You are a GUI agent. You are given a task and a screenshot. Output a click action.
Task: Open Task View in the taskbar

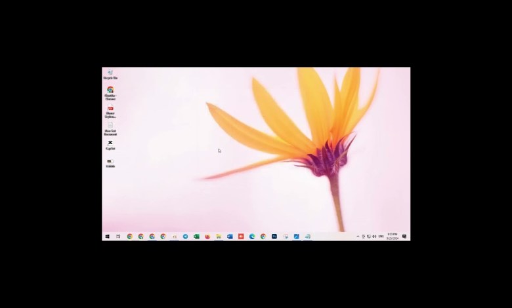tap(118, 237)
